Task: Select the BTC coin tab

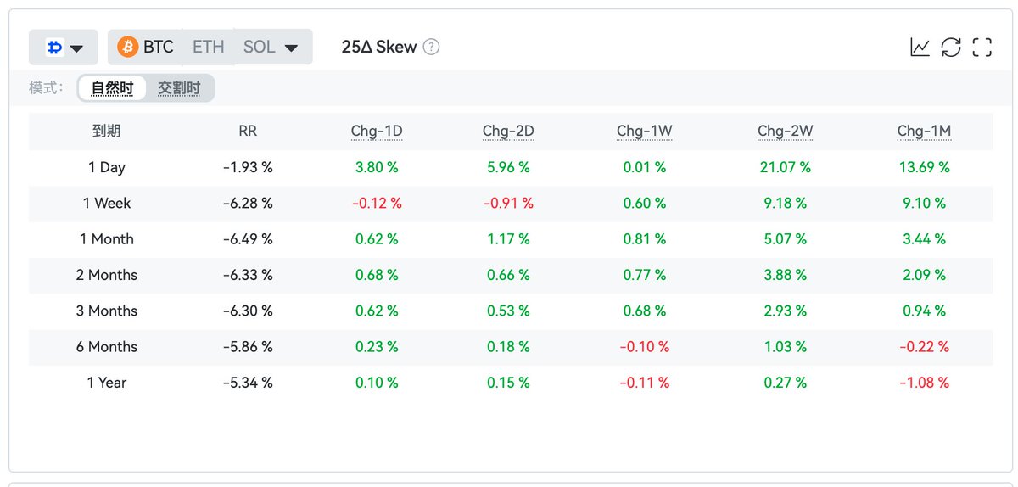Action: tap(146, 47)
